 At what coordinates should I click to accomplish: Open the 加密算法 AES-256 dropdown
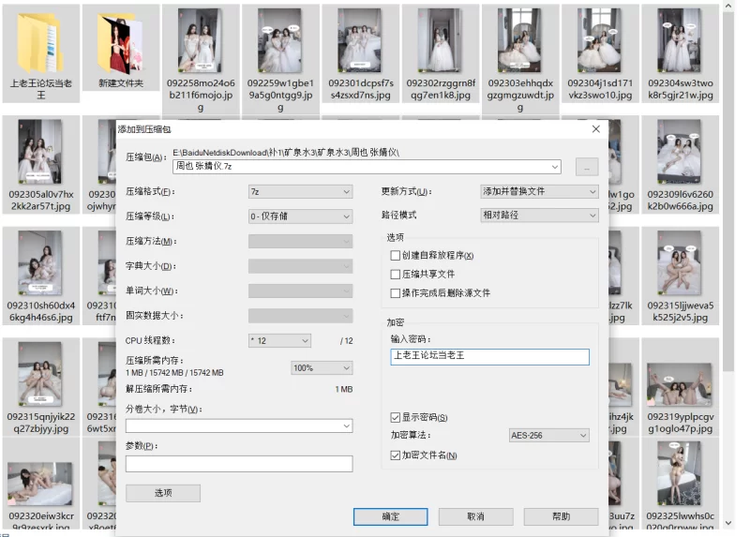548,436
